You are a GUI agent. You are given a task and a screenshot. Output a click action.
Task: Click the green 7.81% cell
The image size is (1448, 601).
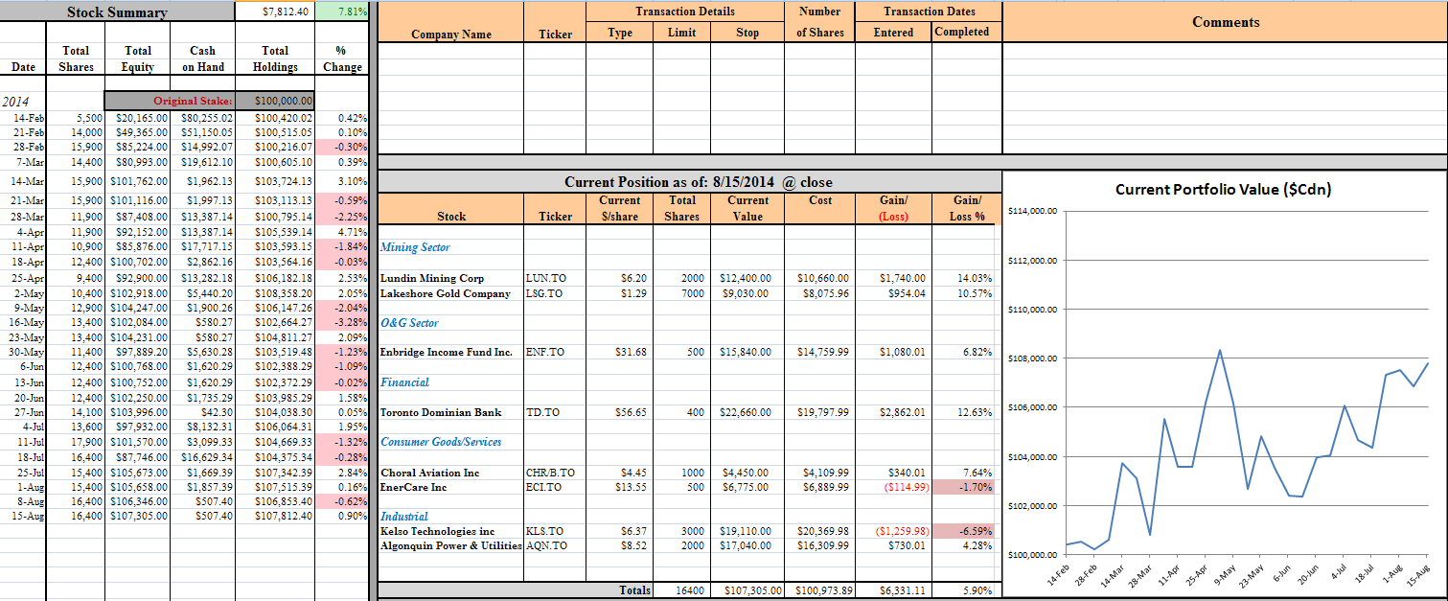click(x=343, y=12)
